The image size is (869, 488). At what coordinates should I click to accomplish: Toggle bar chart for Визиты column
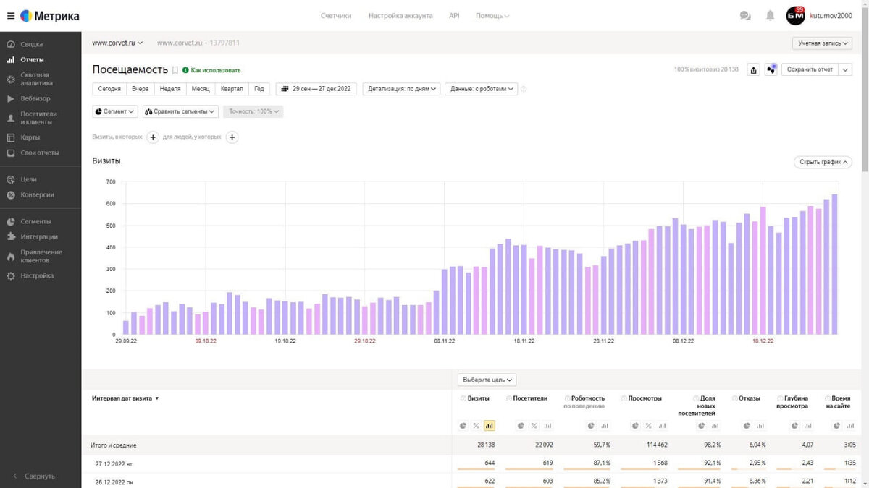pyautogui.click(x=489, y=426)
